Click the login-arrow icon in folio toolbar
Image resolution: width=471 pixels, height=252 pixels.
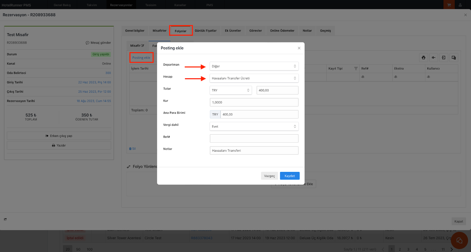click(443, 58)
